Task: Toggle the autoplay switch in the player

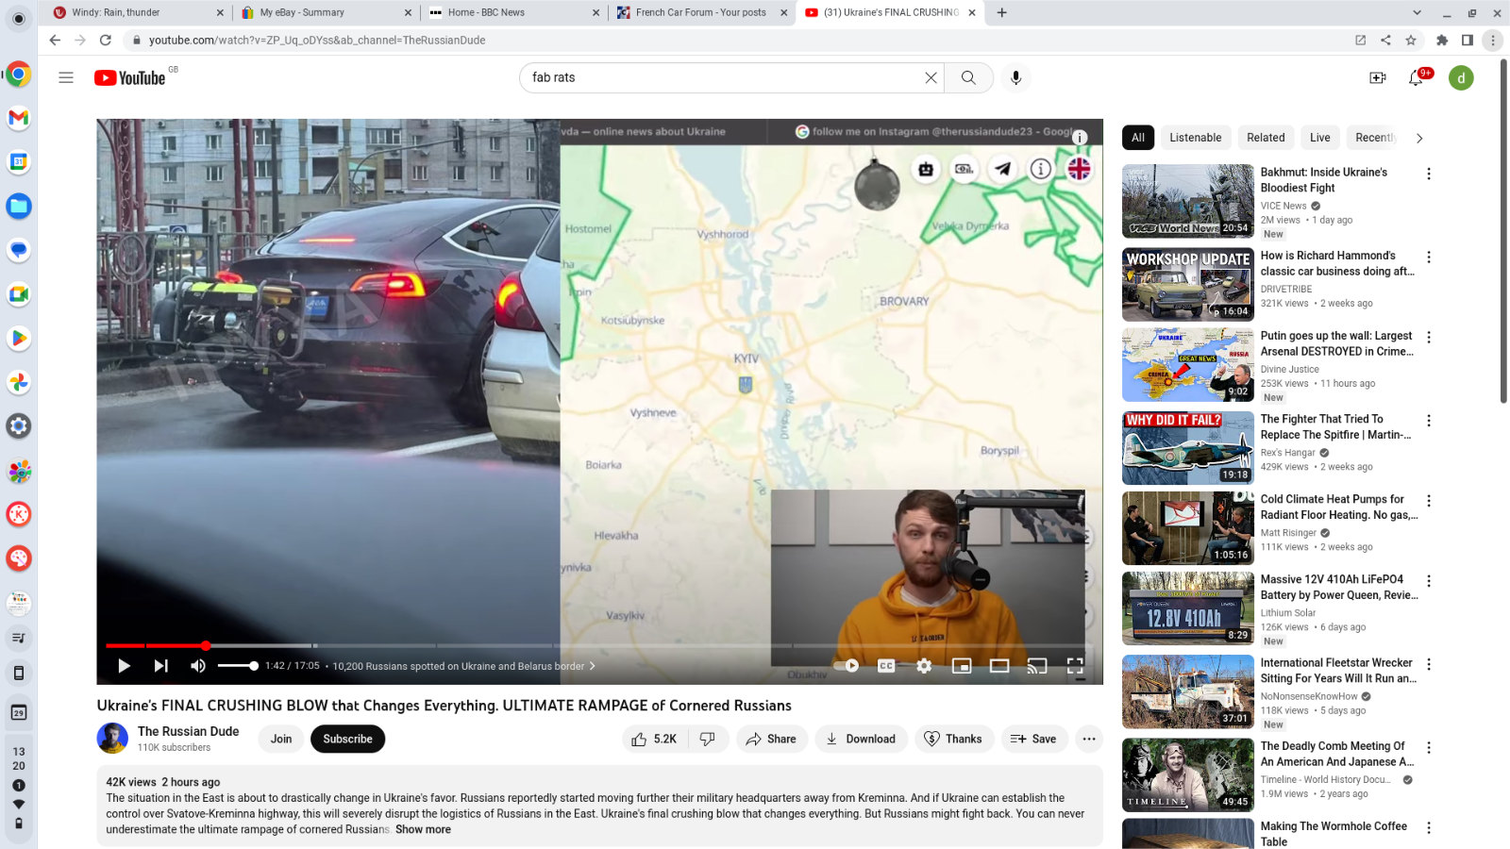Action: (x=847, y=666)
